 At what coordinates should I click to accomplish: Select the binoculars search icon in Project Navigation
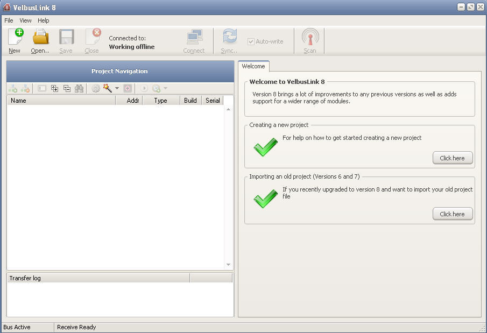coord(79,88)
